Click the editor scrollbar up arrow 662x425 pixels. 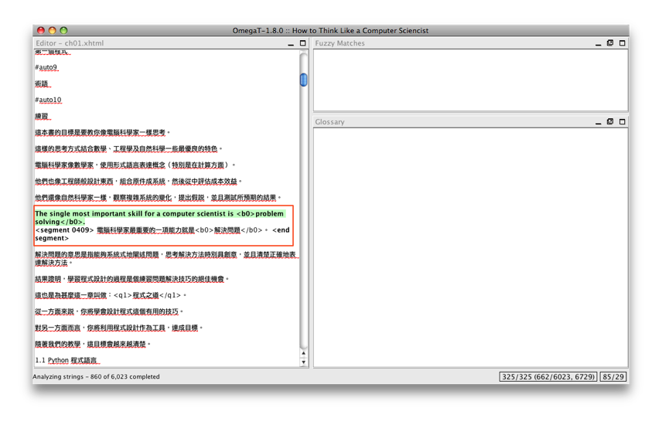(x=303, y=353)
